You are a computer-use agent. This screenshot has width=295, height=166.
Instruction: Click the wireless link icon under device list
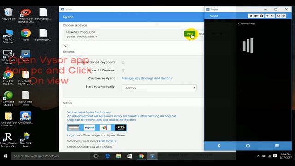point(65,46)
